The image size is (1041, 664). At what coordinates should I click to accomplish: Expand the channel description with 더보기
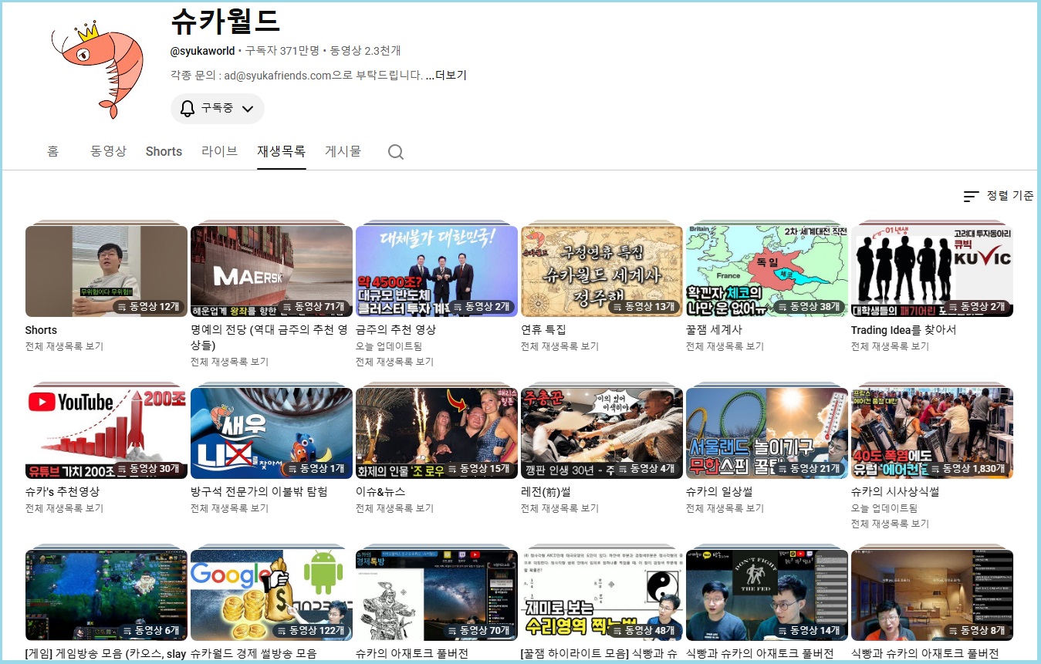point(446,76)
